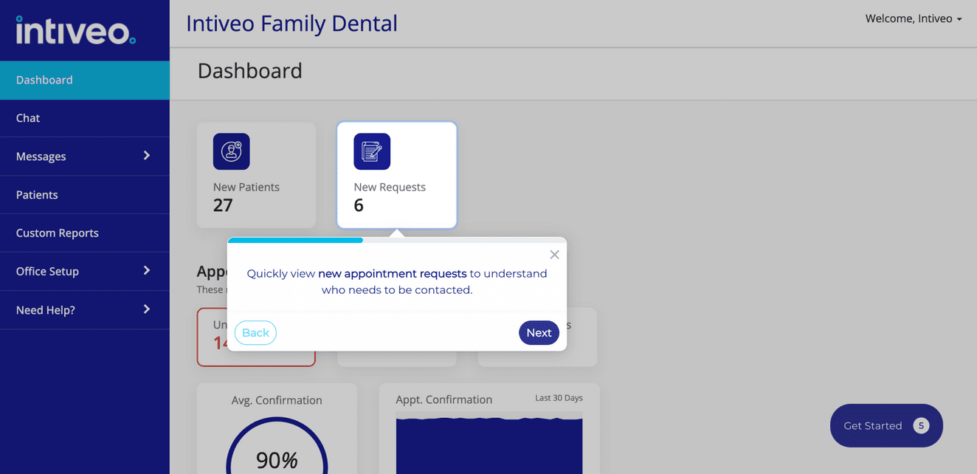Screen dimensions: 977x474
Task: Open the Welcome, Intiveo user dropdown
Action: pos(913,18)
